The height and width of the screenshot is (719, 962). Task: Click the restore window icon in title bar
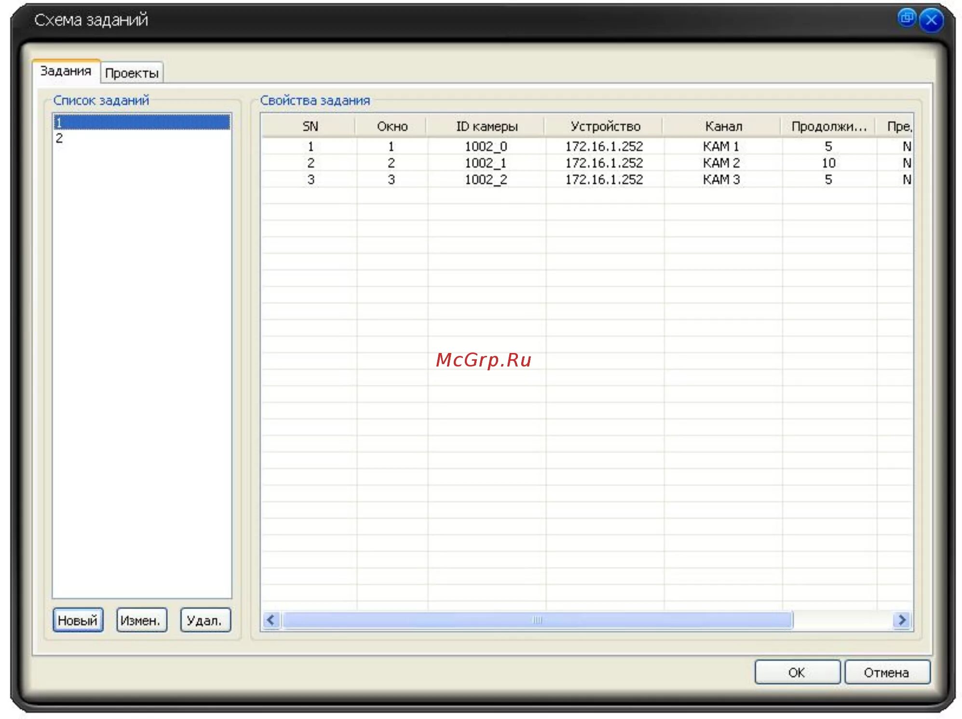906,19
